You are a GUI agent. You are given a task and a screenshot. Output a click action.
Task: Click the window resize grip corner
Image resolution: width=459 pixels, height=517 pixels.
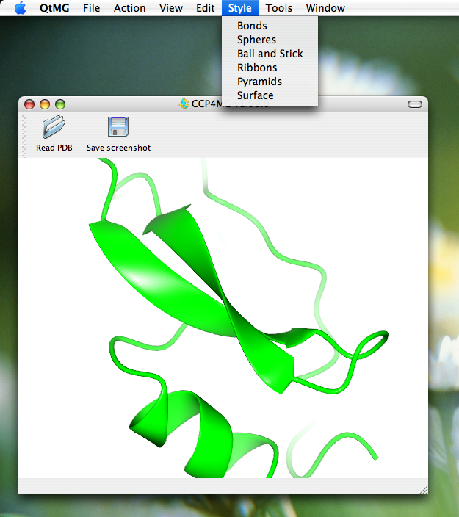[x=424, y=490]
